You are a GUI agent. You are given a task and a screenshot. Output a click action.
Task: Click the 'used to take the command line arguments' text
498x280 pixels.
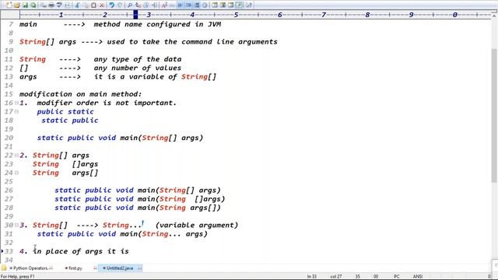click(192, 42)
